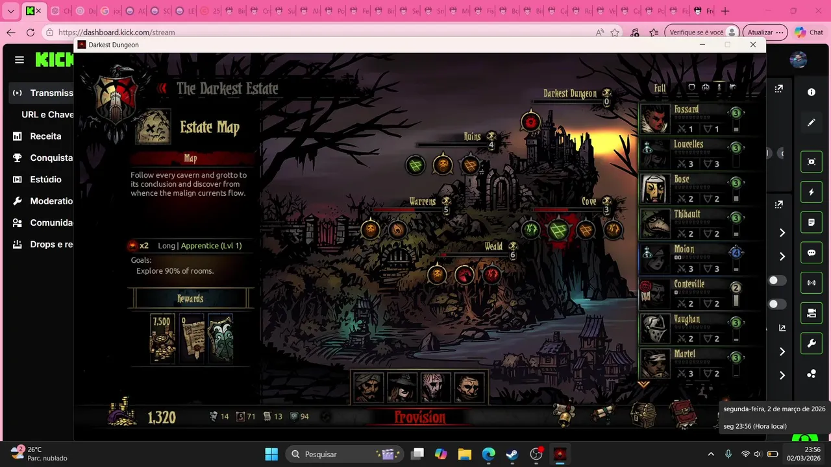This screenshot has height=467, width=831.
Task: Select the second Warrens quest node
Action: pos(397,229)
